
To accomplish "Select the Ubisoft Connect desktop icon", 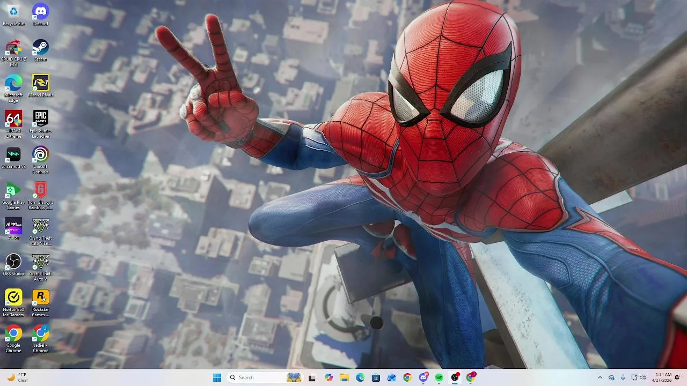I will [41, 160].
